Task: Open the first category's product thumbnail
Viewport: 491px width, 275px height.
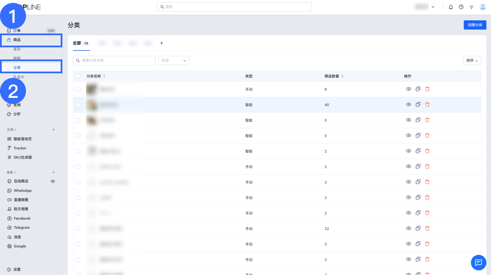Action: pyautogui.click(x=92, y=89)
